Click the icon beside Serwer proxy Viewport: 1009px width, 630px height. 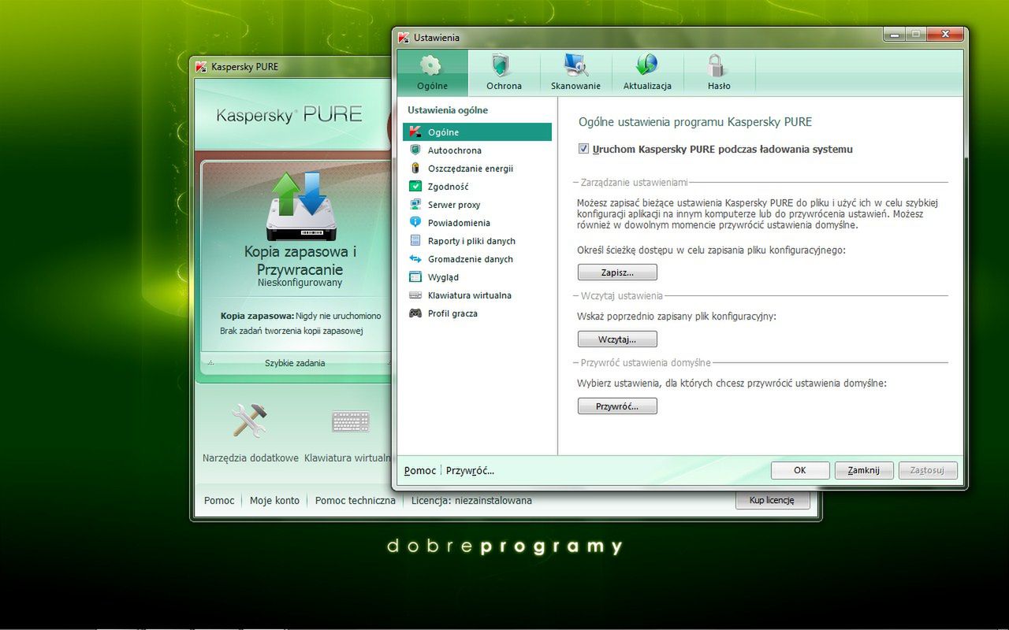pyautogui.click(x=415, y=205)
